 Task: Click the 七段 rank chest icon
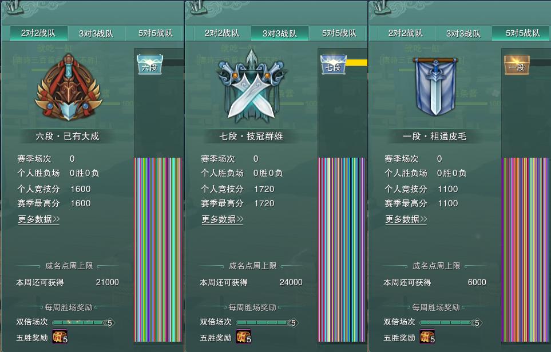334,65
